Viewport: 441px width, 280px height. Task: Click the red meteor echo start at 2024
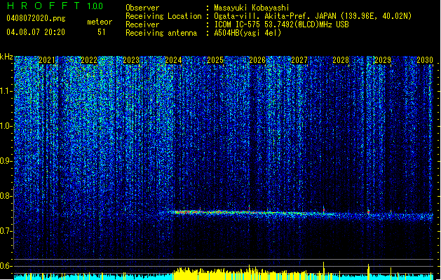tap(184, 212)
